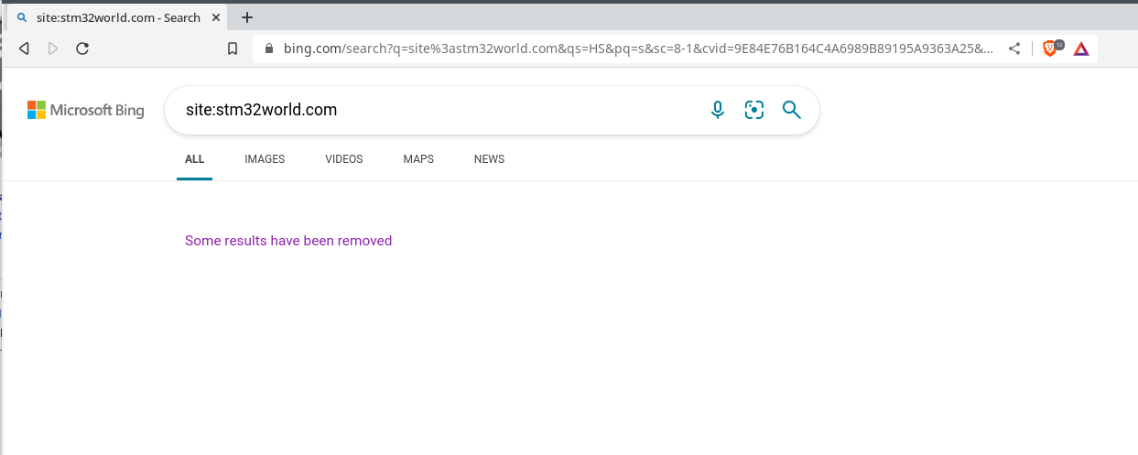Open Bing visual search camera icon

coord(754,111)
